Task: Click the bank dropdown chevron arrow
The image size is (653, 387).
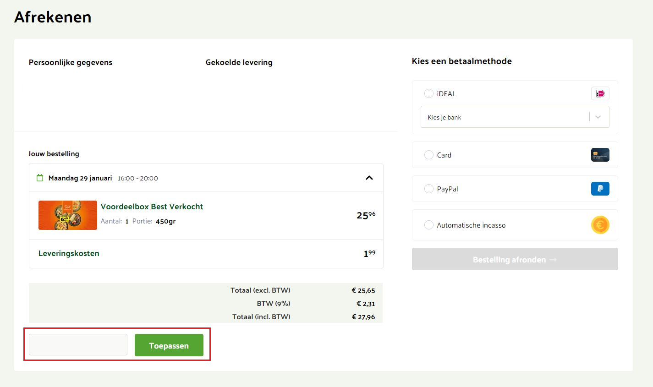Action: [x=598, y=117]
